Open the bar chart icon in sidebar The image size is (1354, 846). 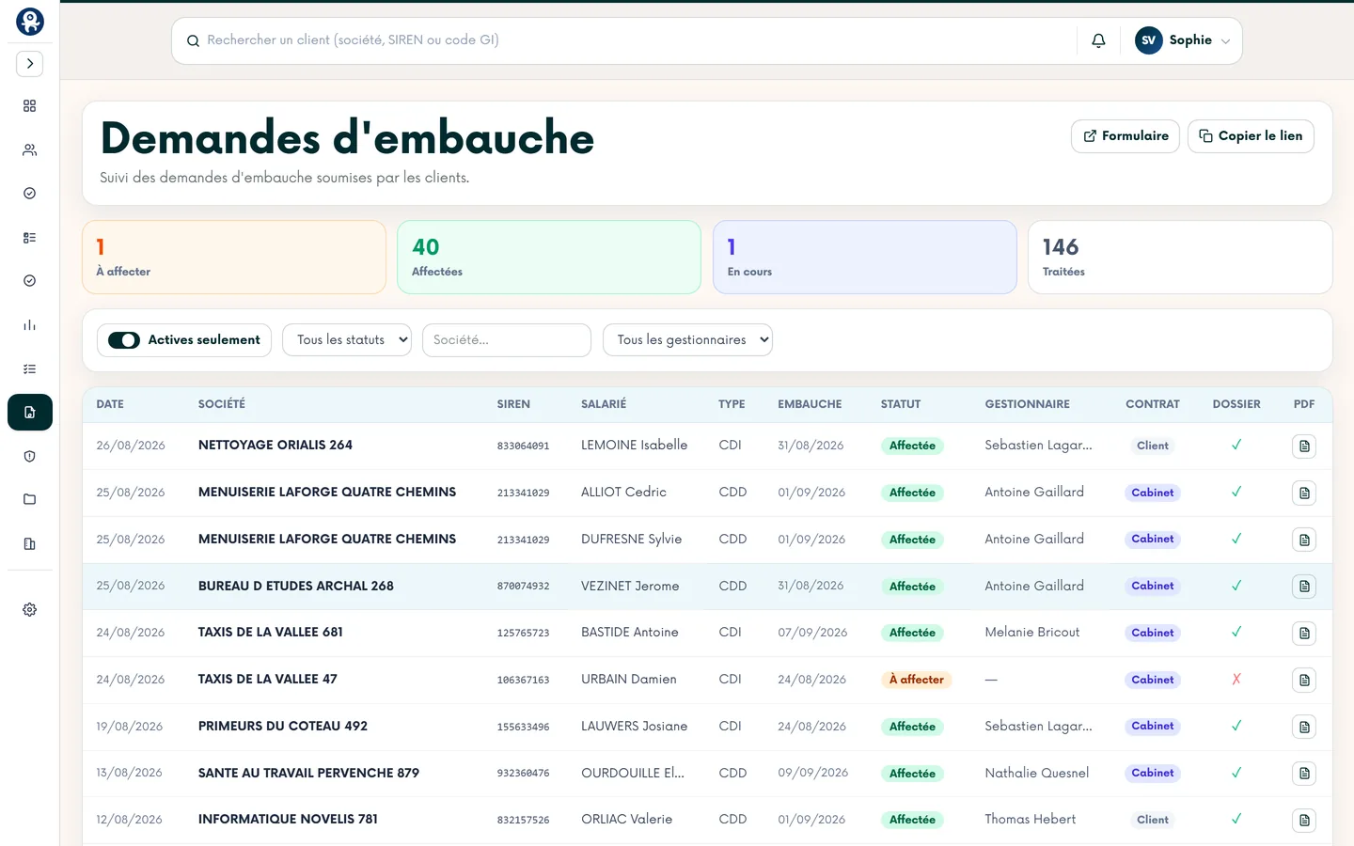coord(30,325)
